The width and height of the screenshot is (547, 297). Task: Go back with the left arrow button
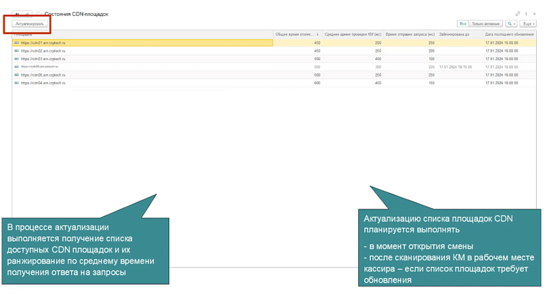(17, 14)
